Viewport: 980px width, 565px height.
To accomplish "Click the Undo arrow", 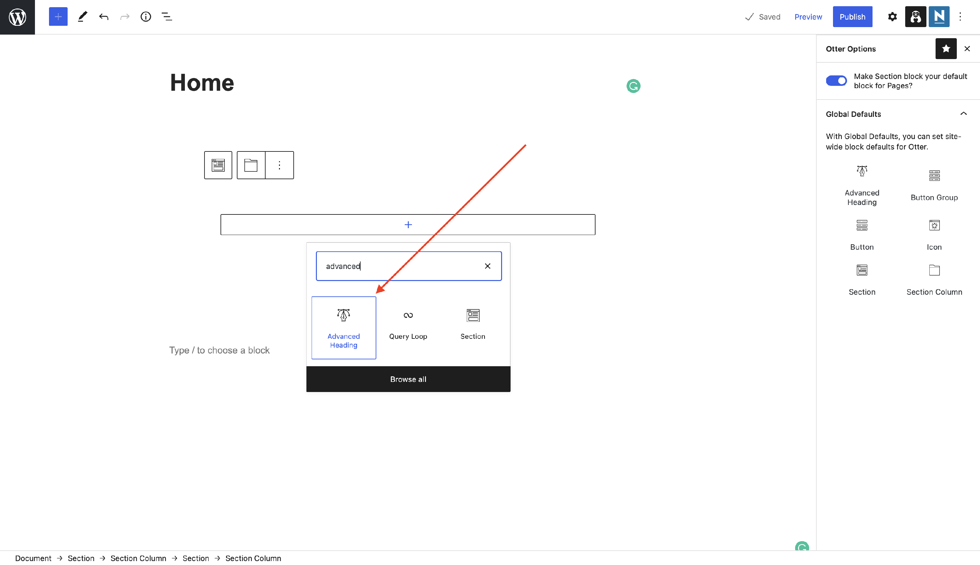I will click(104, 17).
